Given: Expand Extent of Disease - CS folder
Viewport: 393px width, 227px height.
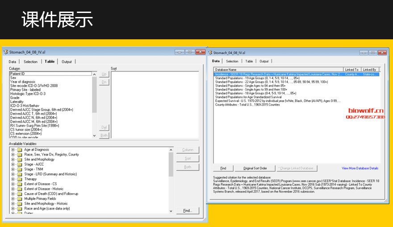Looking at the screenshot, I should point(13,184).
